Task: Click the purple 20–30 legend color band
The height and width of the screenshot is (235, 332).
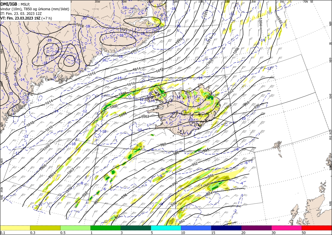Action: [256, 228]
